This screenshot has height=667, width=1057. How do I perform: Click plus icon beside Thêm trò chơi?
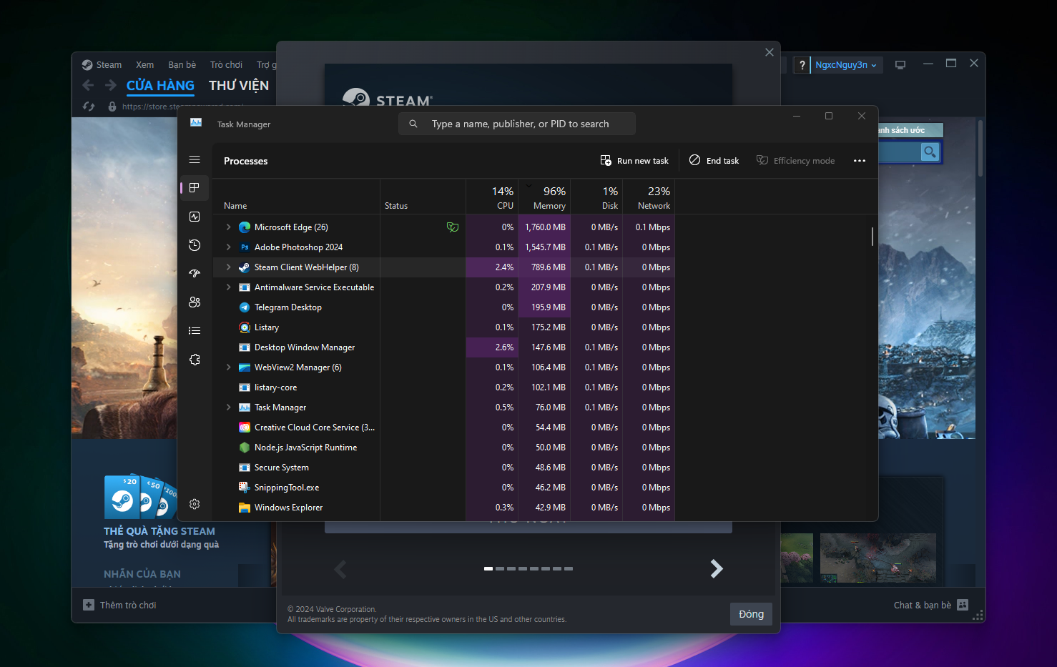click(x=89, y=605)
